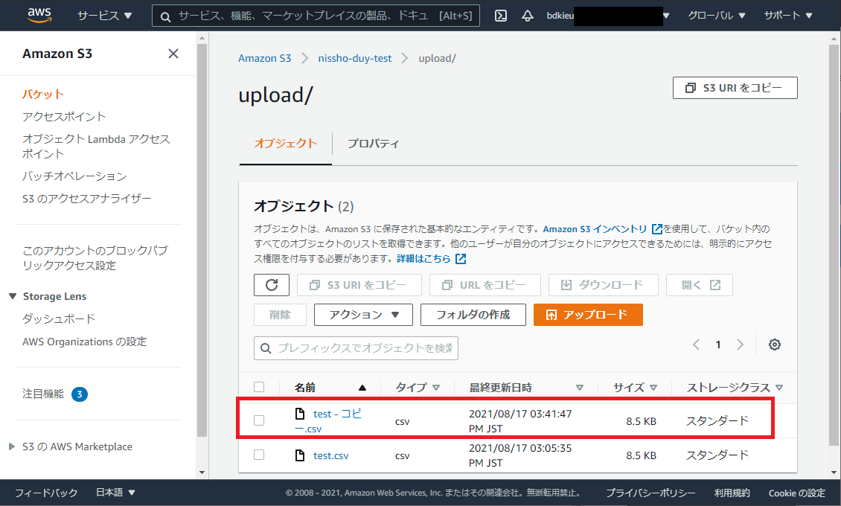Open the AWS home logo

point(39,15)
